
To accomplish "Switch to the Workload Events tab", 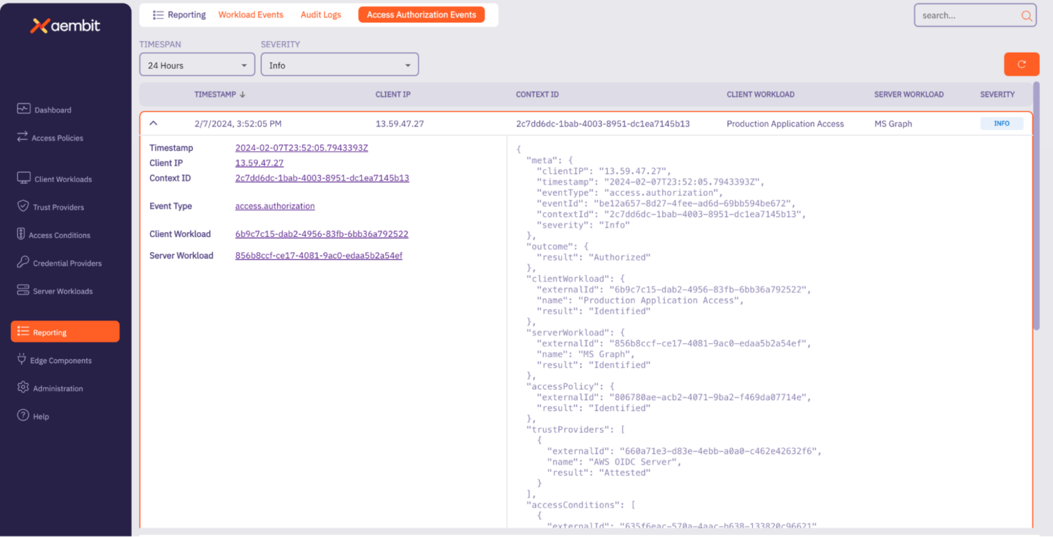I will (x=250, y=14).
